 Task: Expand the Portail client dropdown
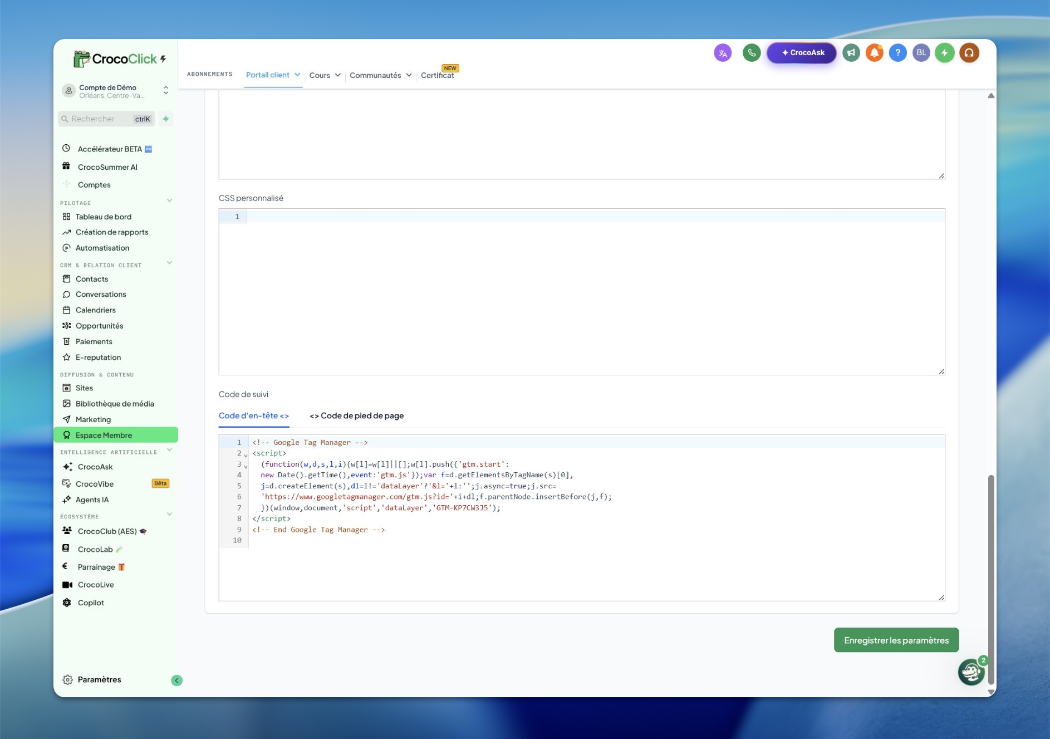tap(297, 75)
